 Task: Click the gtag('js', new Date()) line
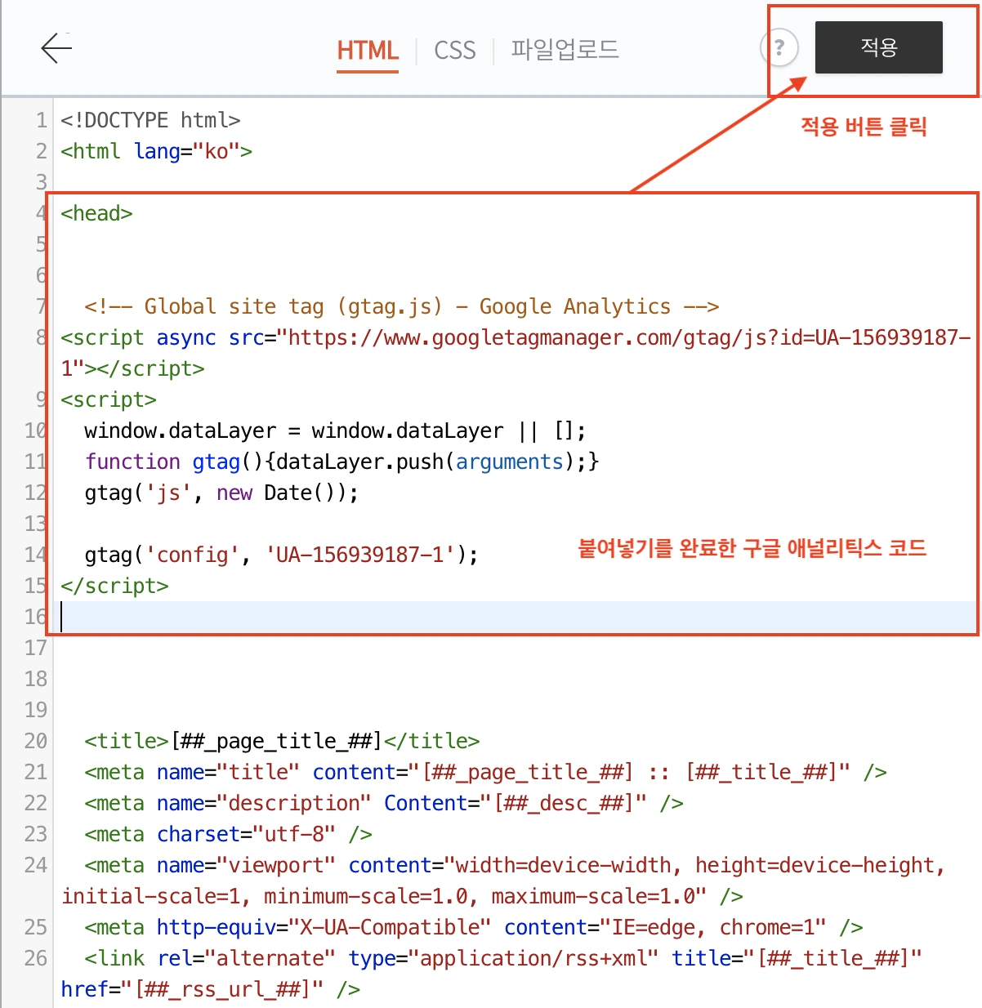[221, 493]
